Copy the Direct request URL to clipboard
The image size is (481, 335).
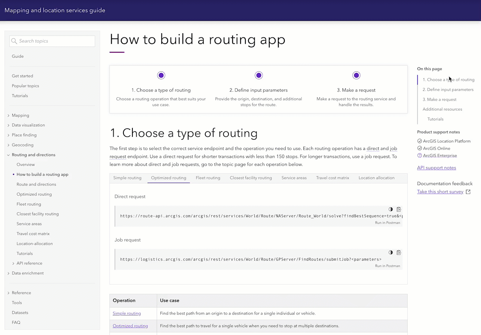(x=399, y=209)
